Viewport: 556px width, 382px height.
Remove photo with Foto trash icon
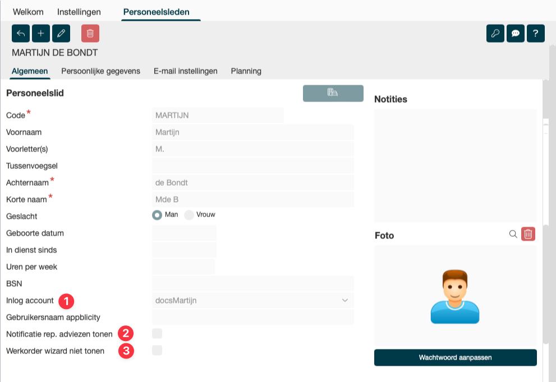[x=528, y=234]
